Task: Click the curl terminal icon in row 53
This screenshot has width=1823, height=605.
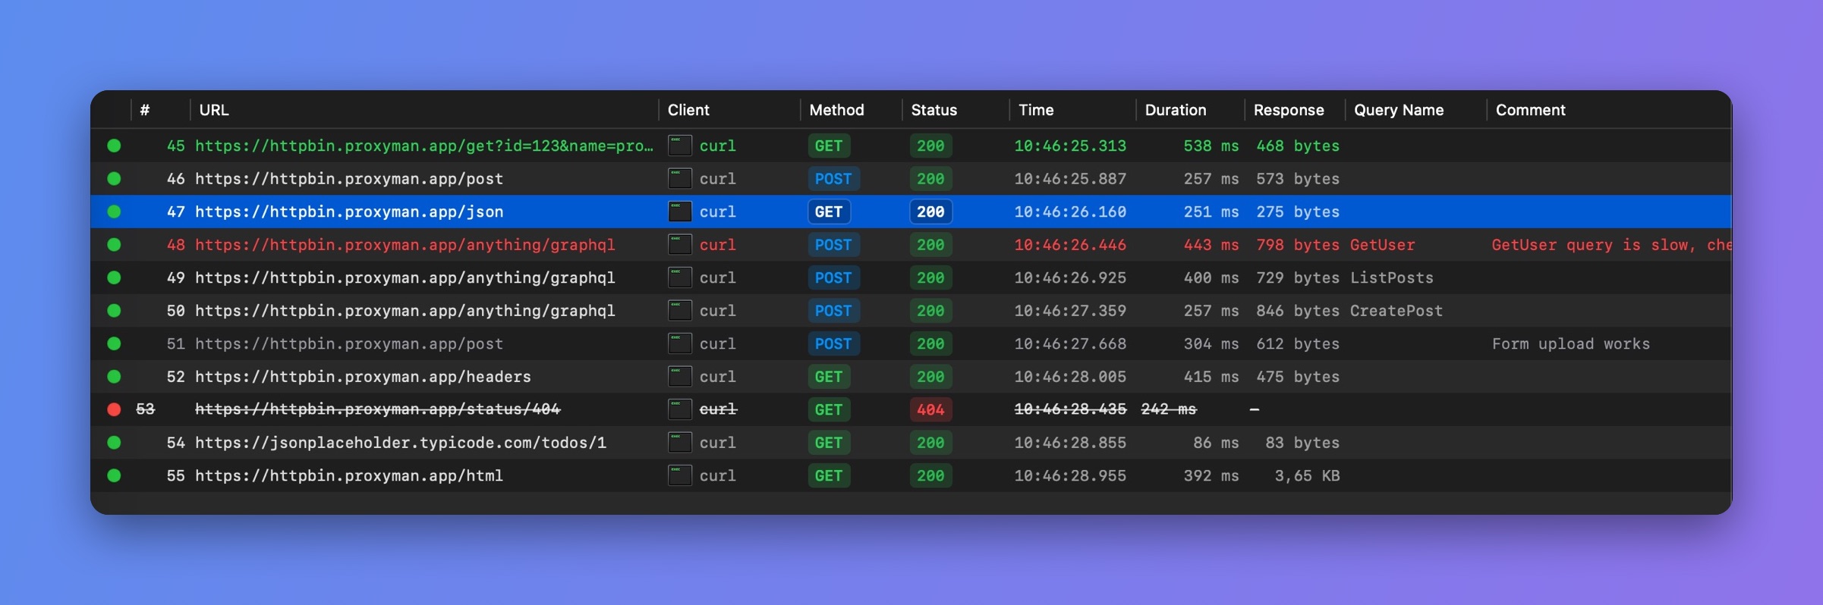Action: tap(679, 409)
